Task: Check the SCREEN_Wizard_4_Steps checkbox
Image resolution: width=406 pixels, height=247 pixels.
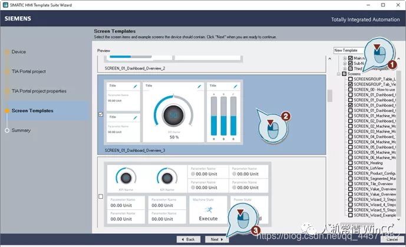Action: coord(351,205)
